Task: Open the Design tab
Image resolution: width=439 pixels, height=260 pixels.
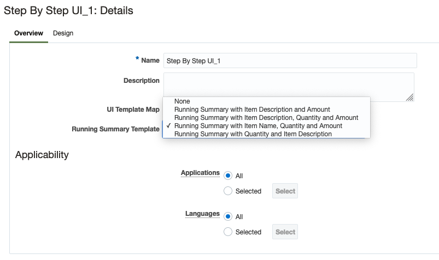Action: tap(63, 33)
